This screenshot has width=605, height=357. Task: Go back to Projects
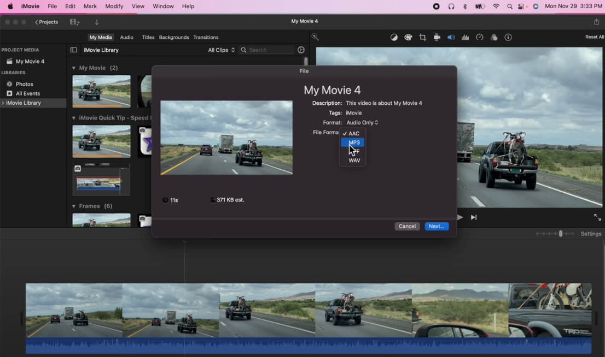coord(46,22)
